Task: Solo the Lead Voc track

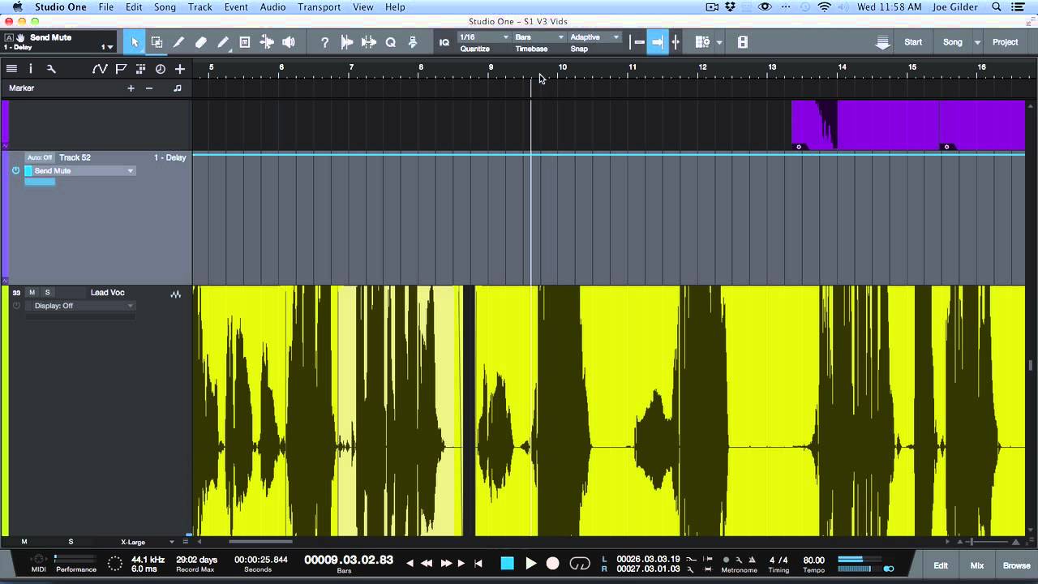Action: coord(47,293)
